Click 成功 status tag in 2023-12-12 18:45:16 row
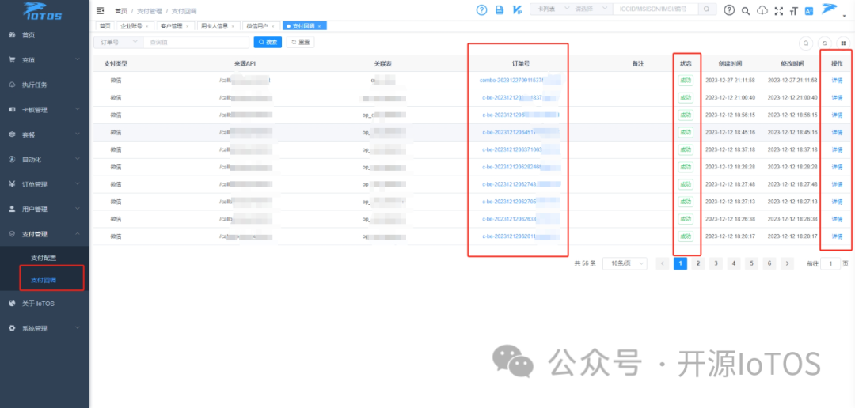 click(685, 132)
